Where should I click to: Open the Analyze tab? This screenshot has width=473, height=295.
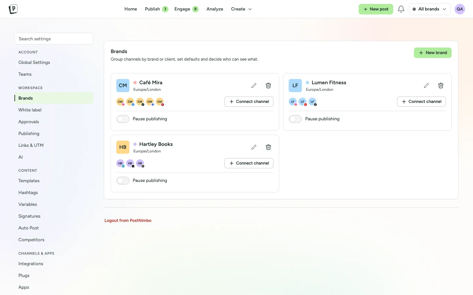click(x=215, y=9)
